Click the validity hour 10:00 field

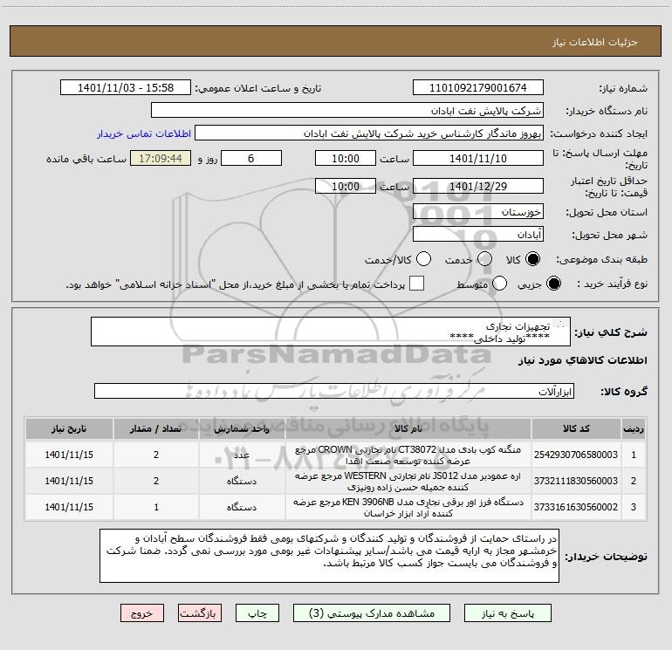pos(346,186)
